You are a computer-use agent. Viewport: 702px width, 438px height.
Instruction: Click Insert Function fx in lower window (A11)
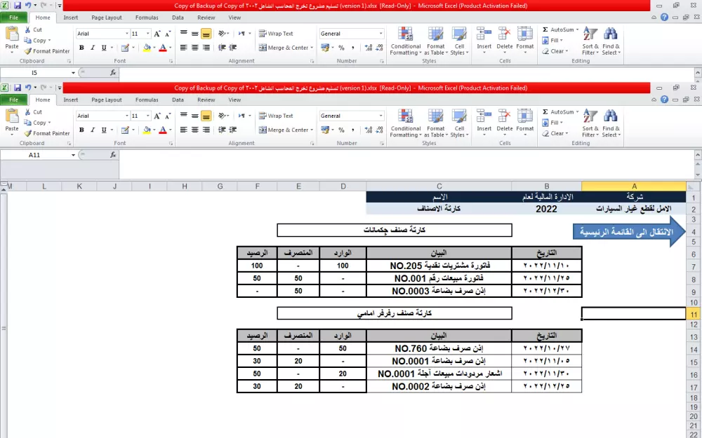pyautogui.click(x=113, y=155)
